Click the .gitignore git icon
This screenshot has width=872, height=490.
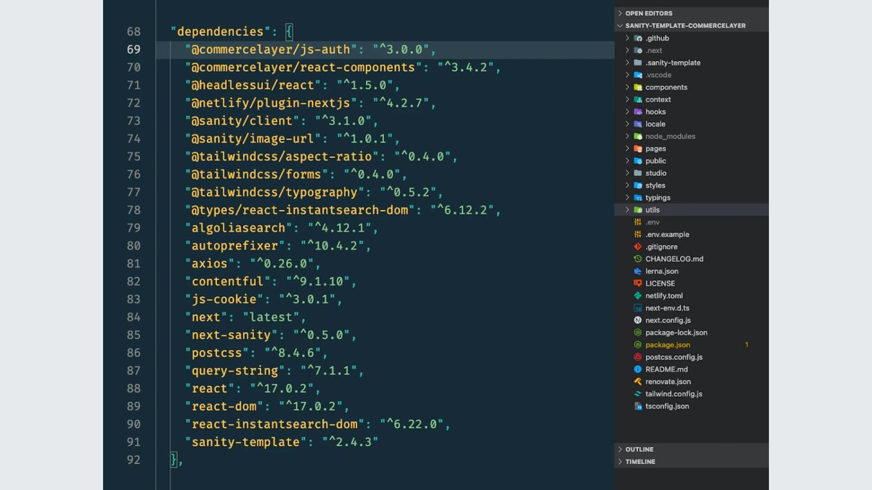click(x=638, y=247)
